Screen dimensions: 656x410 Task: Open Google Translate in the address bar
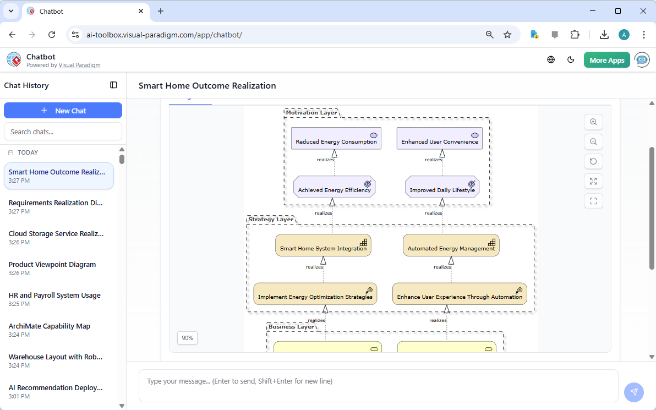pos(534,34)
